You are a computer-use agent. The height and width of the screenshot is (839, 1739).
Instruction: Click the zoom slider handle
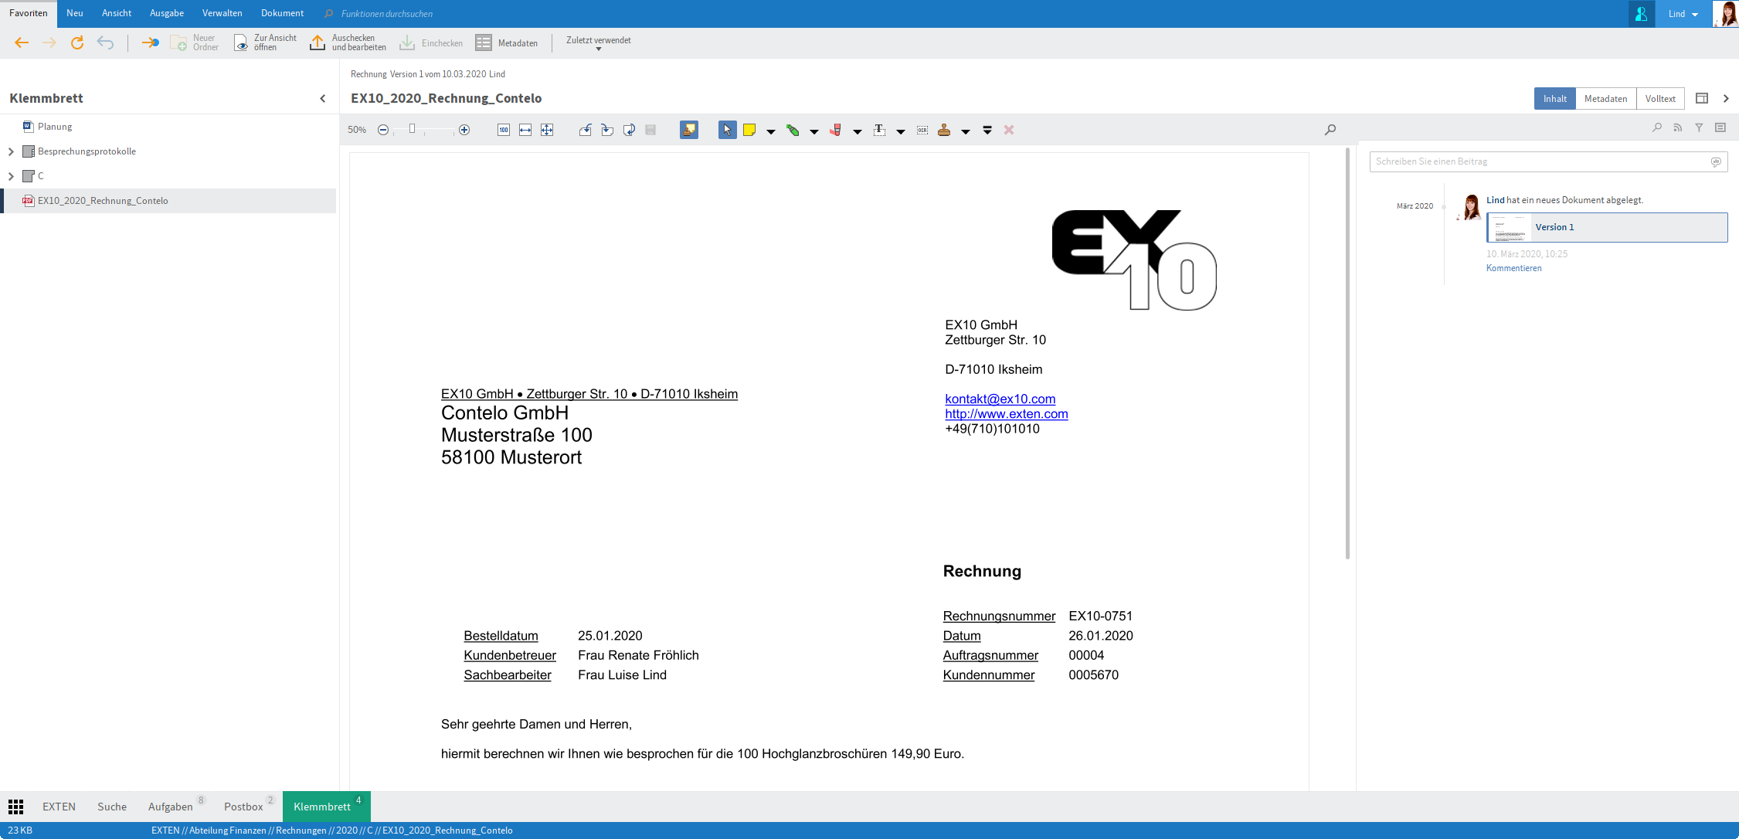point(413,129)
